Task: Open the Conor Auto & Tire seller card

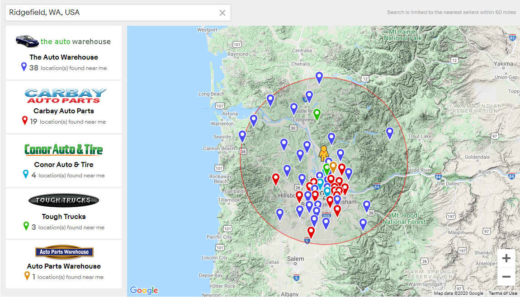Action: [64, 161]
